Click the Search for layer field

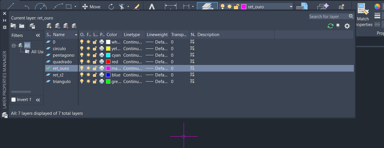point(328,17)
